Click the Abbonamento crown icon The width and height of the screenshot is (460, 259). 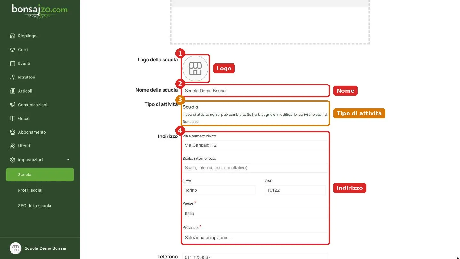point(12,132)
